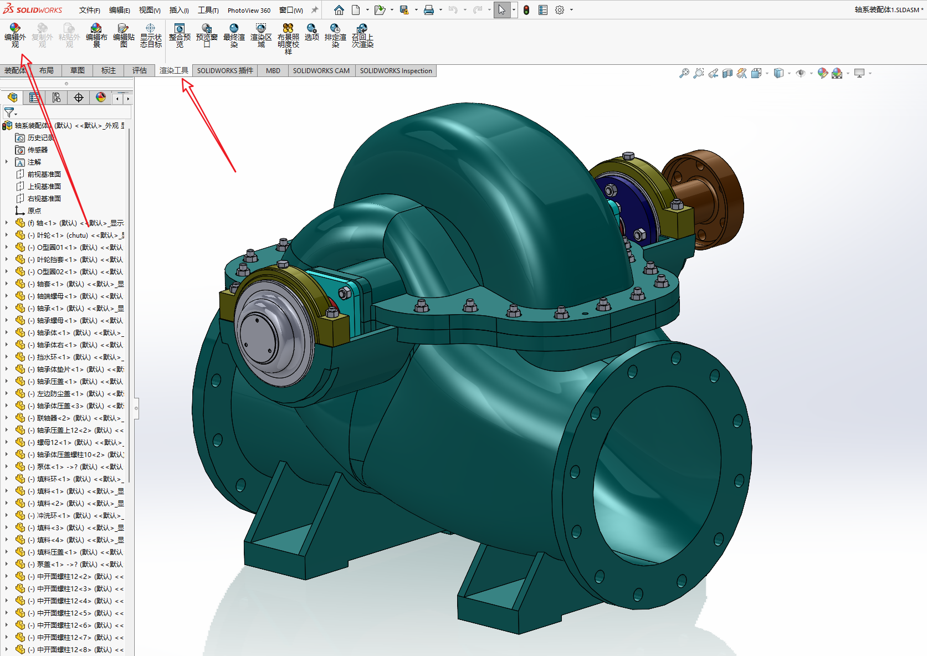The height and width of the screenshot is (656, 927).
Task: Open View Settings monitor icon
Action: [x=859, y=73]
